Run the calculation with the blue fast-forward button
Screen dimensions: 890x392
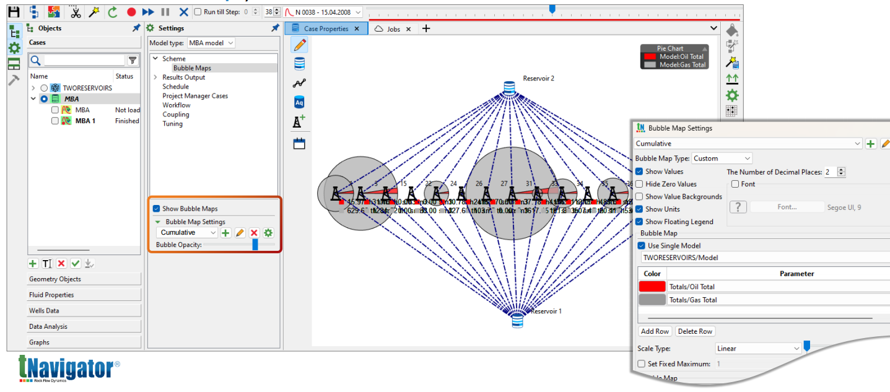[x=148, y=12]
